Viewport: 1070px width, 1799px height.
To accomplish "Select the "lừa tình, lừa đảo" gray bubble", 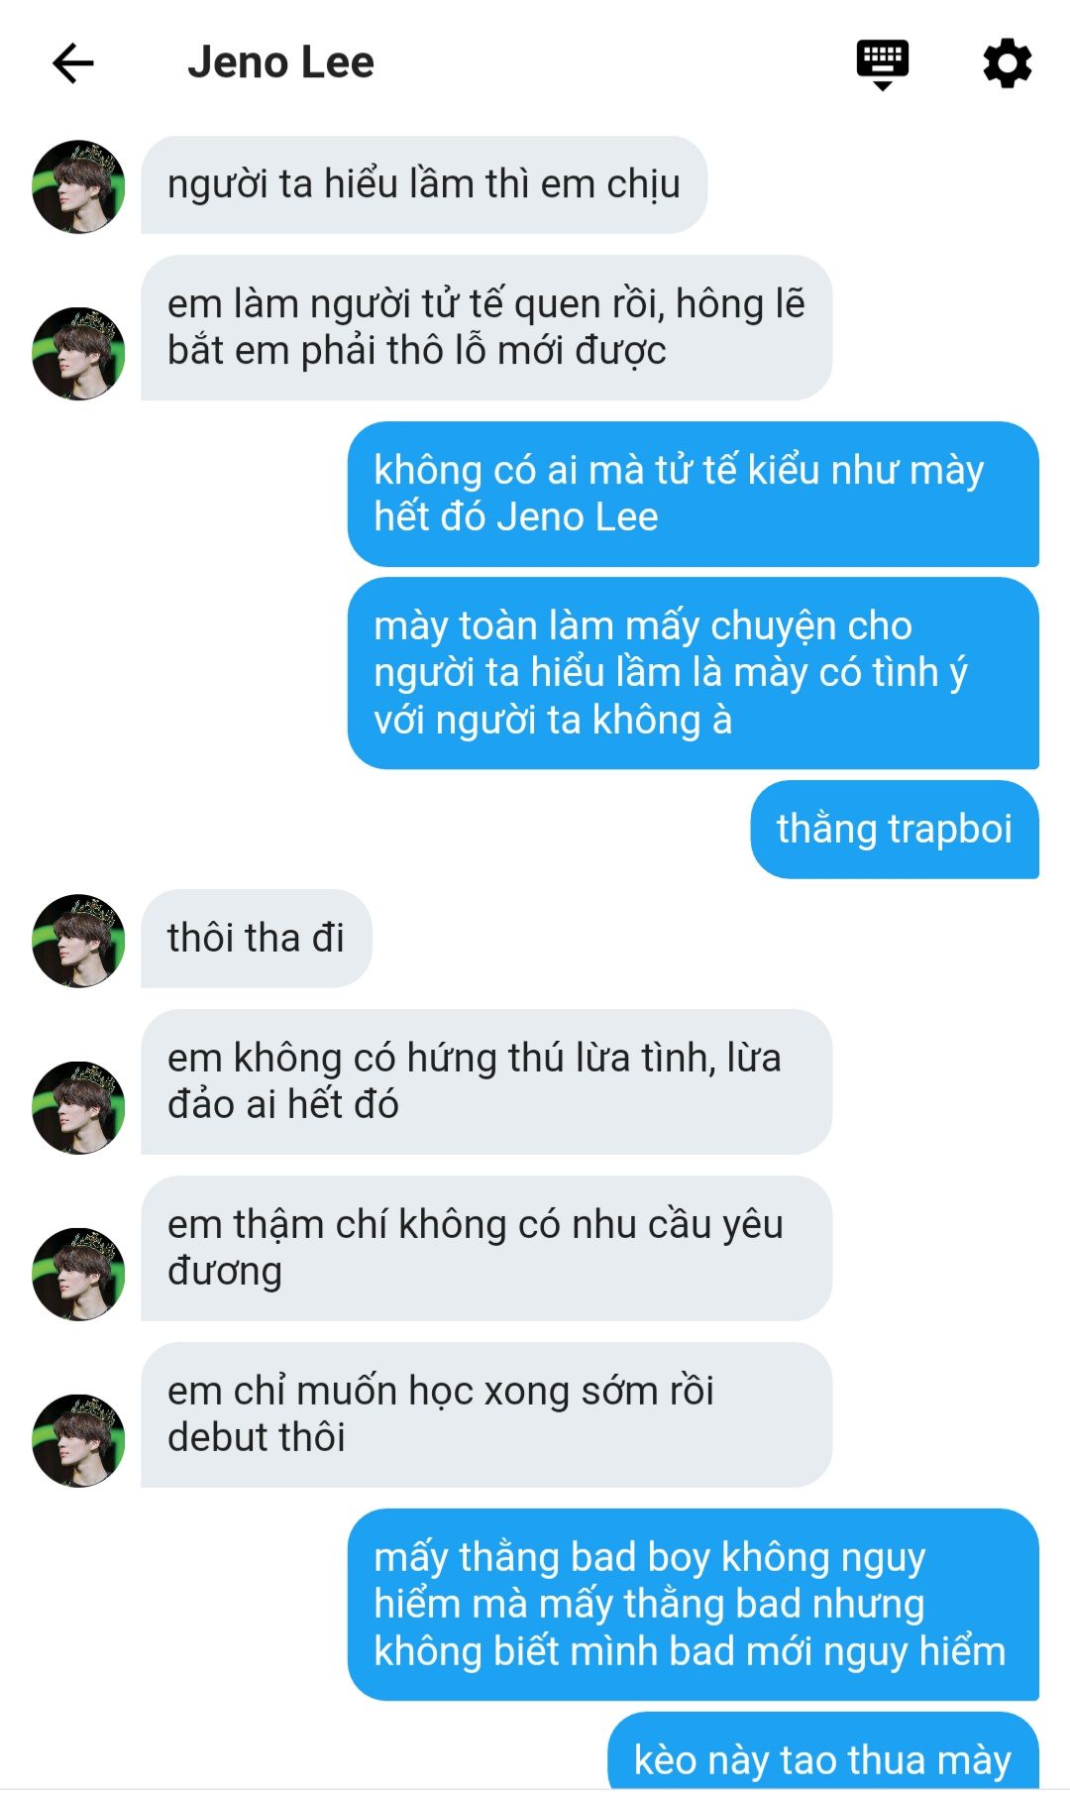I will pos(486,1081).
